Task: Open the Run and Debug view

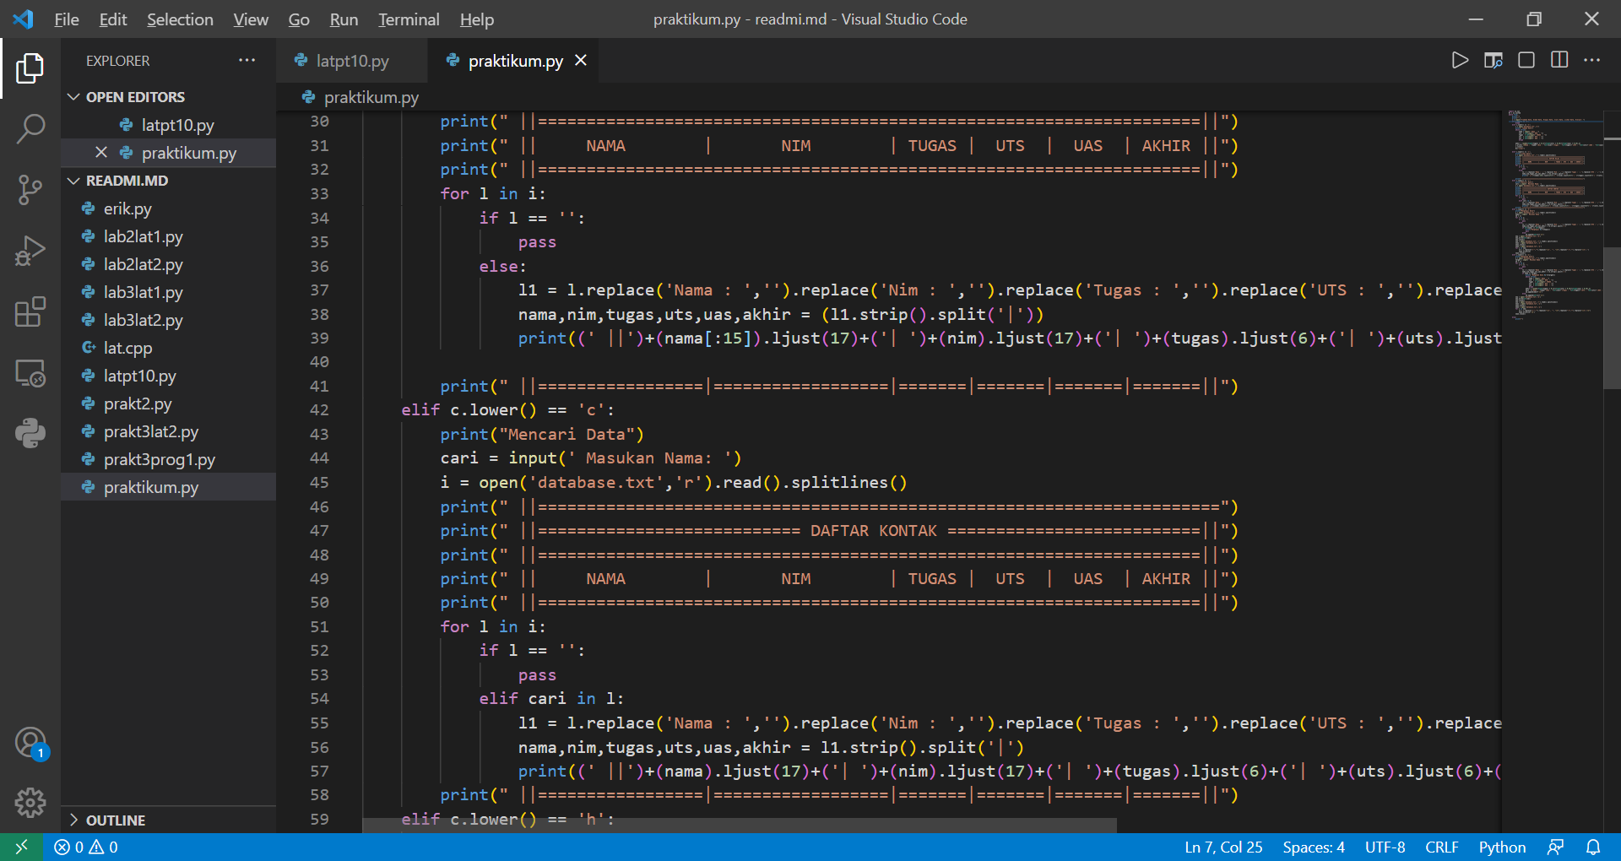Action: [30, 251]
